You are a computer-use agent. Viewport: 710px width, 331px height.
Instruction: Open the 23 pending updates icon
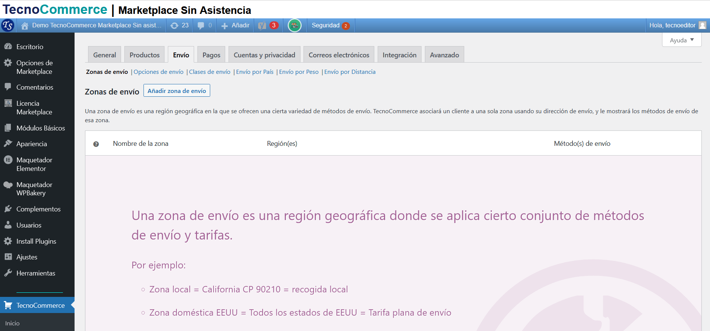174,25
